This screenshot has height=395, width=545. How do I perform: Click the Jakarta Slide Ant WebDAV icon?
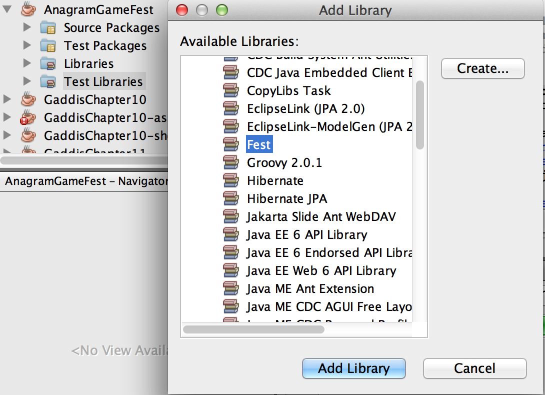(231, 216)
